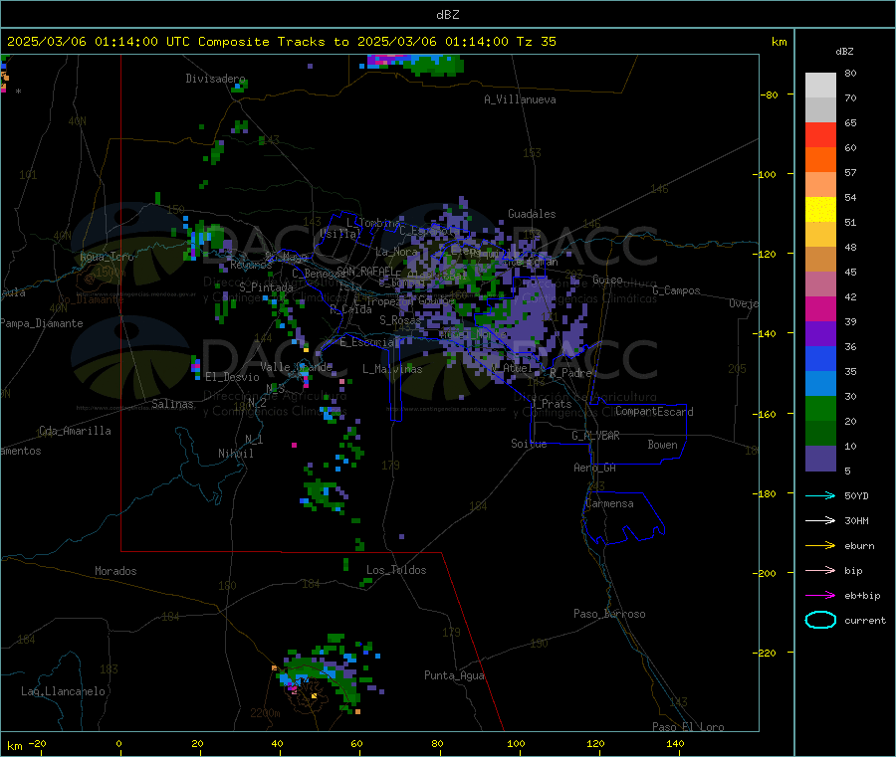Screen dimensions: 896x757
Task: Click the 'CompartEscard' map label
Action: coord(654,412)
